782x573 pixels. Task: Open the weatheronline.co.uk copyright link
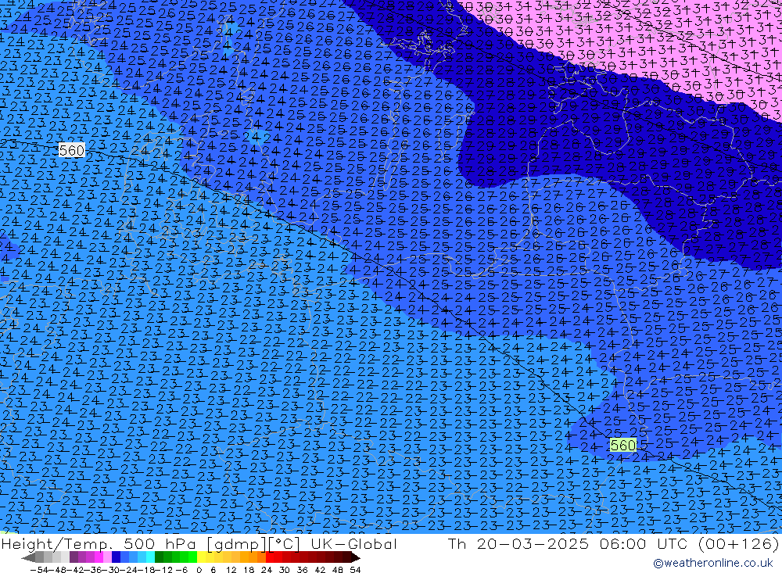712,563
